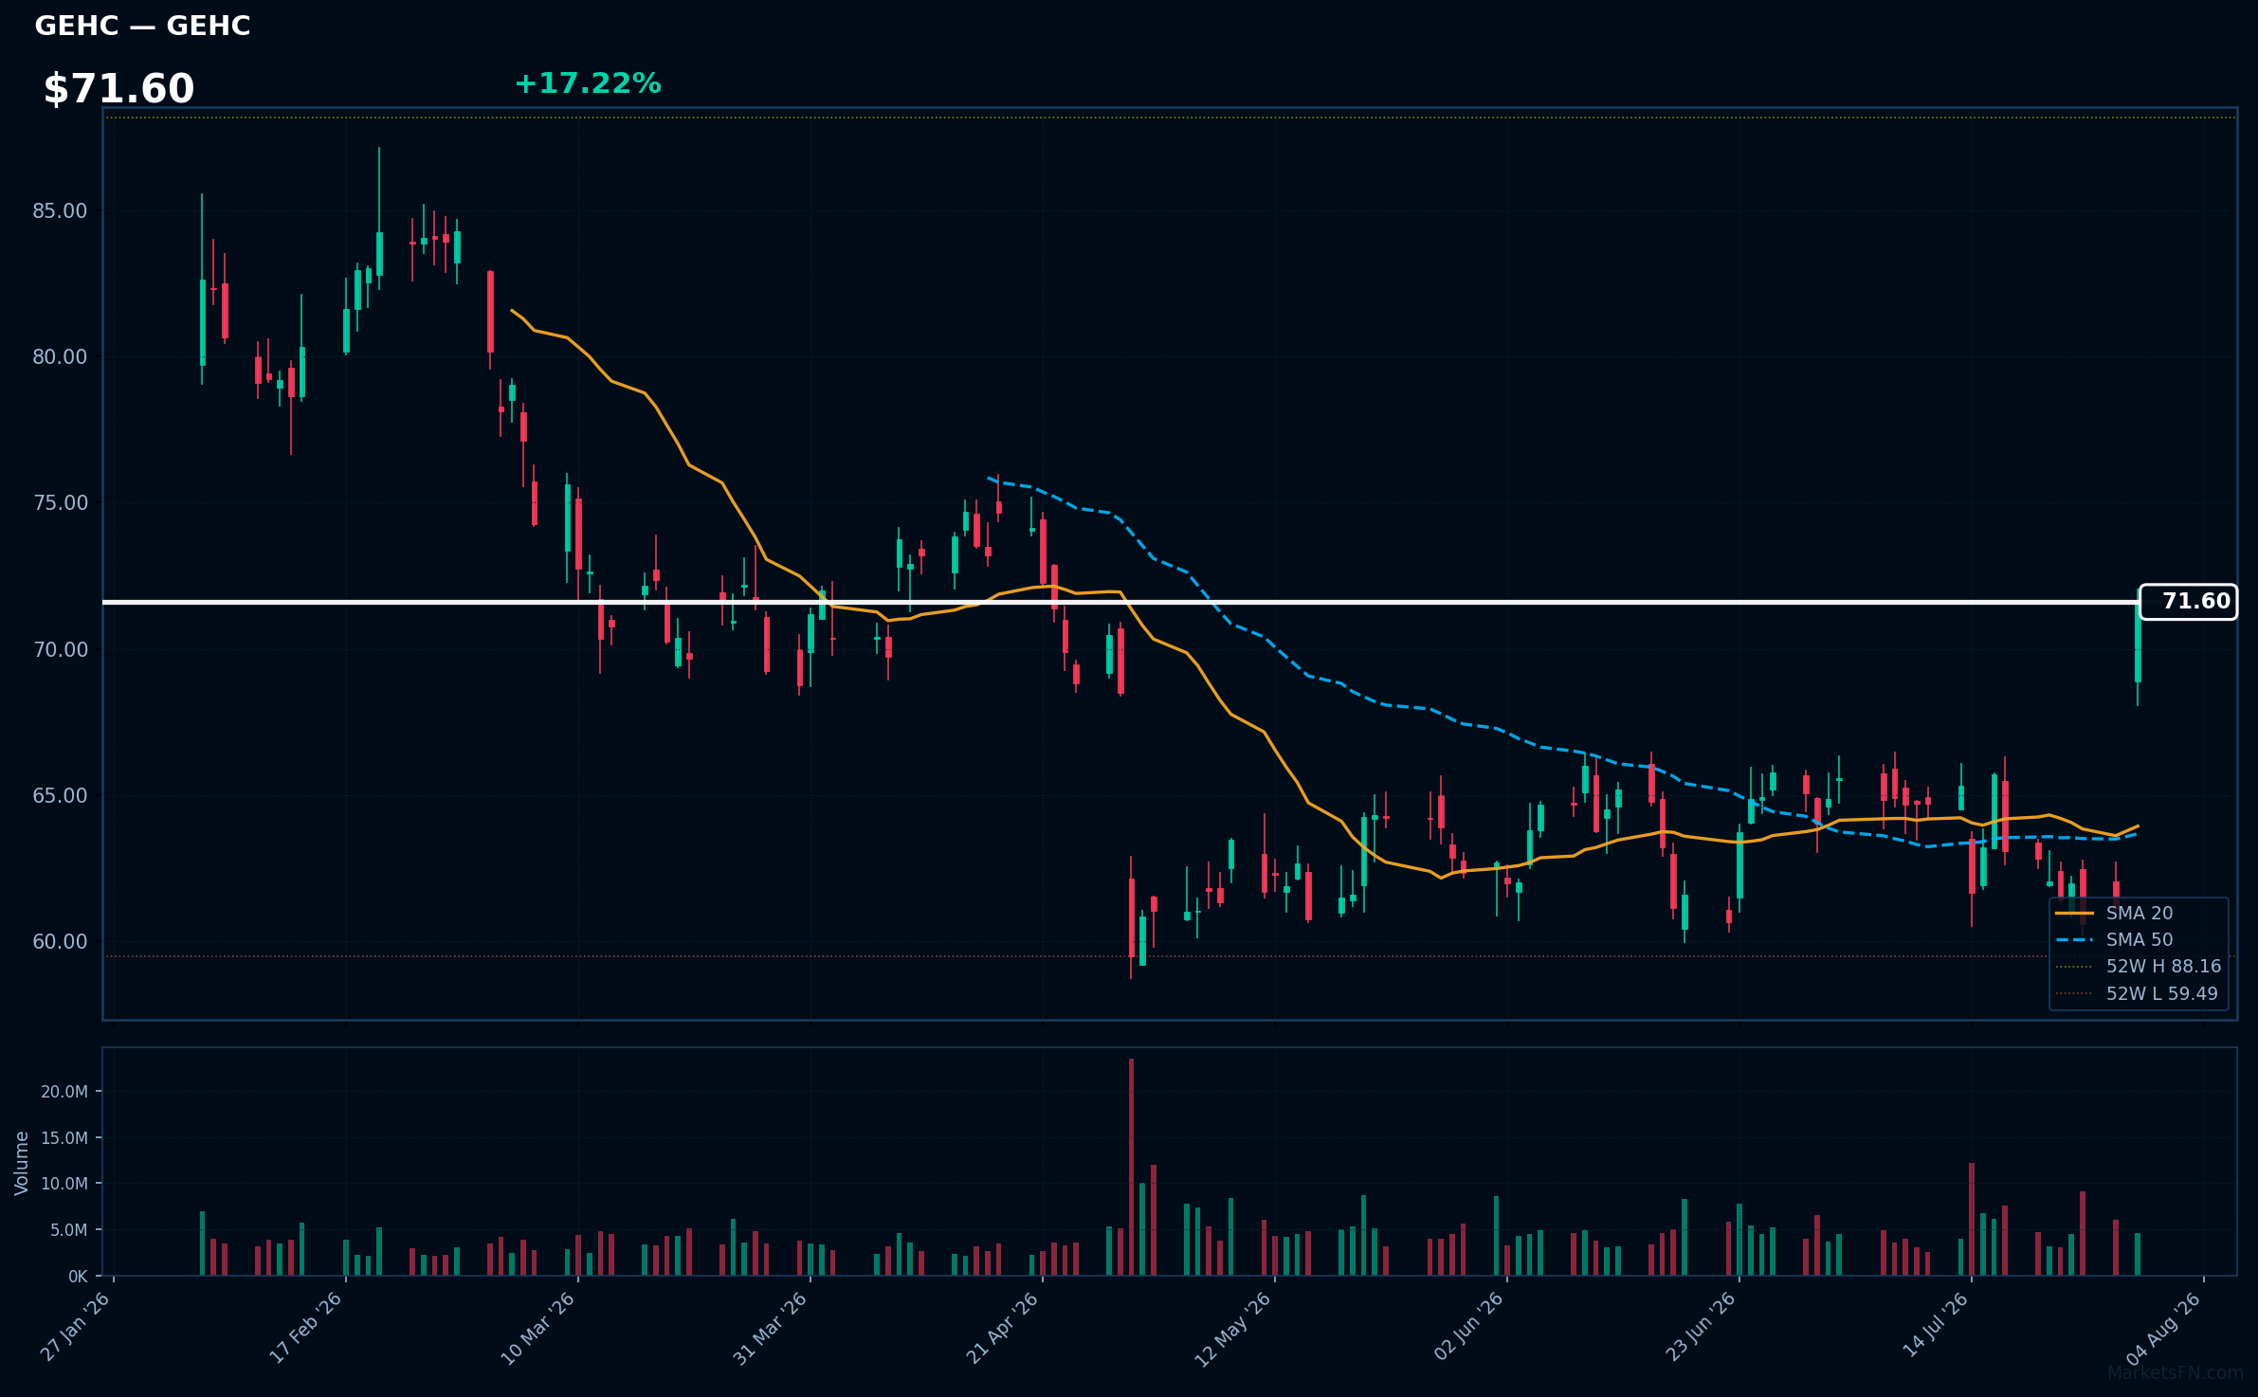The height and width of the screenshot is (1397, 2258).
Task: Click the 80.00 price axis label
Action: pos(60,356)
